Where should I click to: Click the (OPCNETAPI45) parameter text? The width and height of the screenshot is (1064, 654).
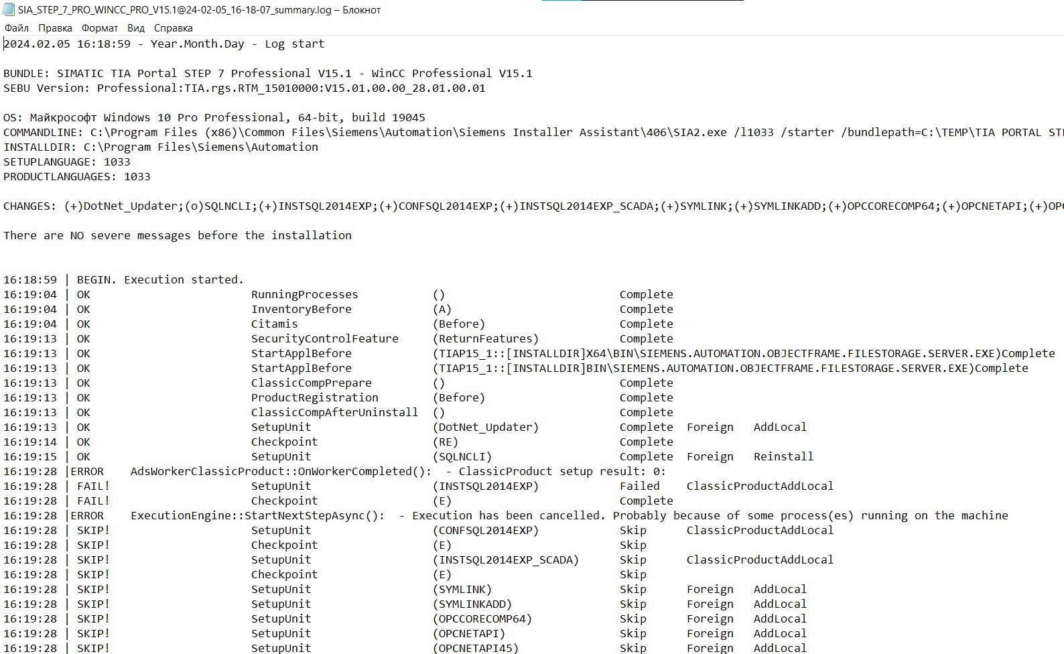point(476,648)
